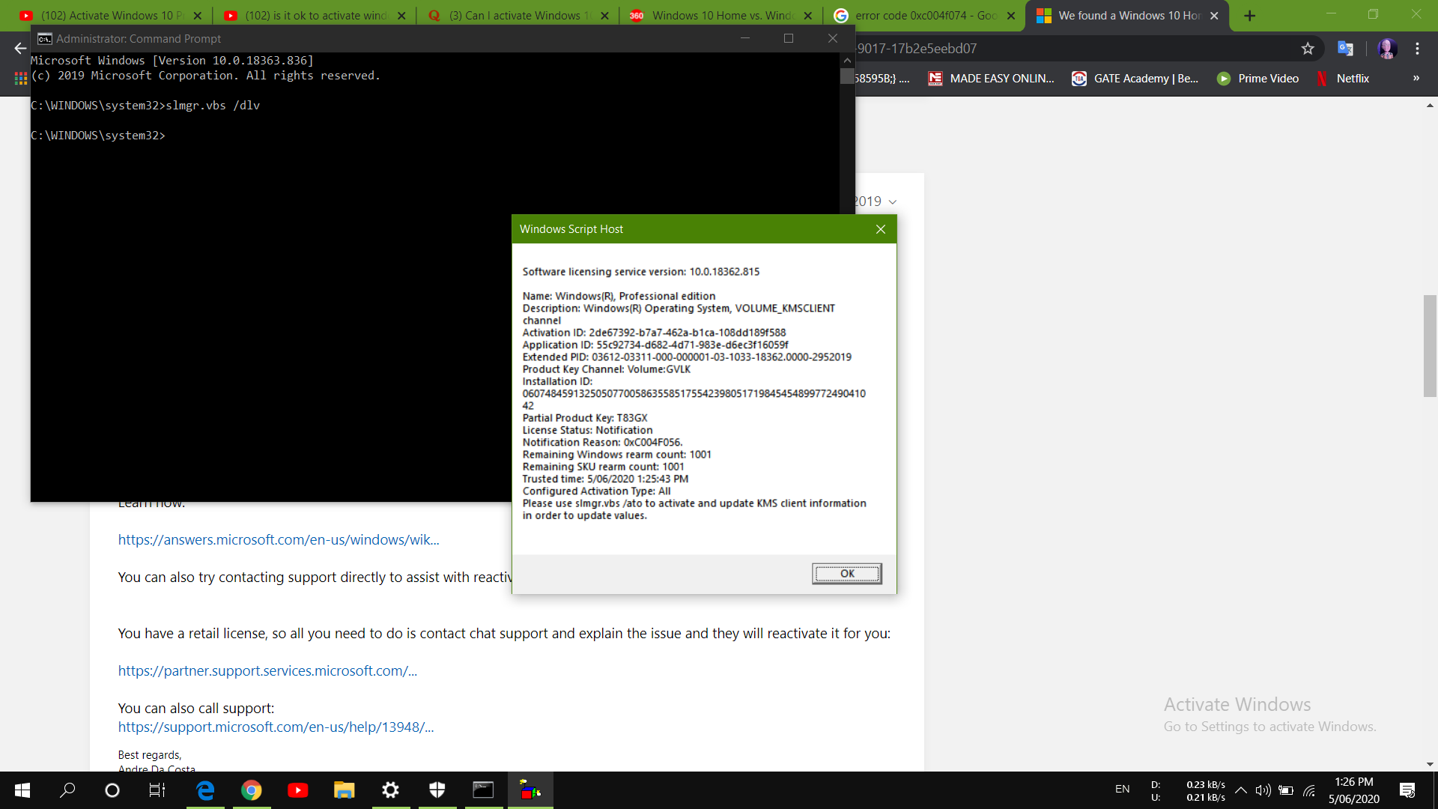Go back in Chrome
This screenshot has height=809, width=1438.
pyautogui.click(x=19, y=49)
